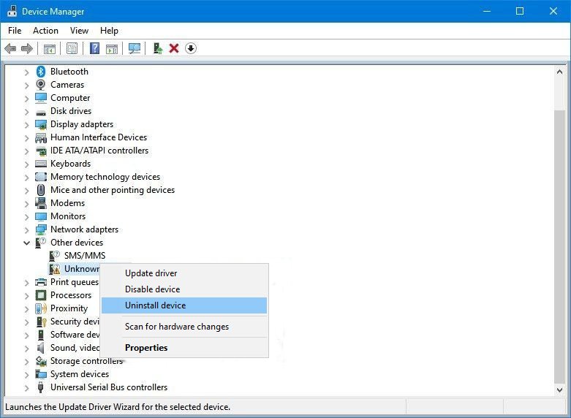
Task: Expand the Cameras node
Action: pyautogui.click(x=26, y=85)
